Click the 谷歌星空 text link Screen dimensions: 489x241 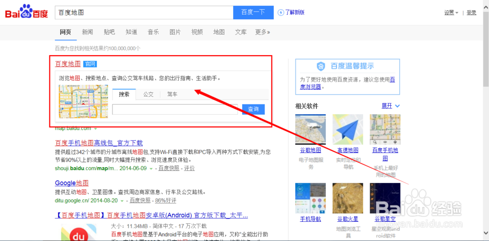[385, 219]
